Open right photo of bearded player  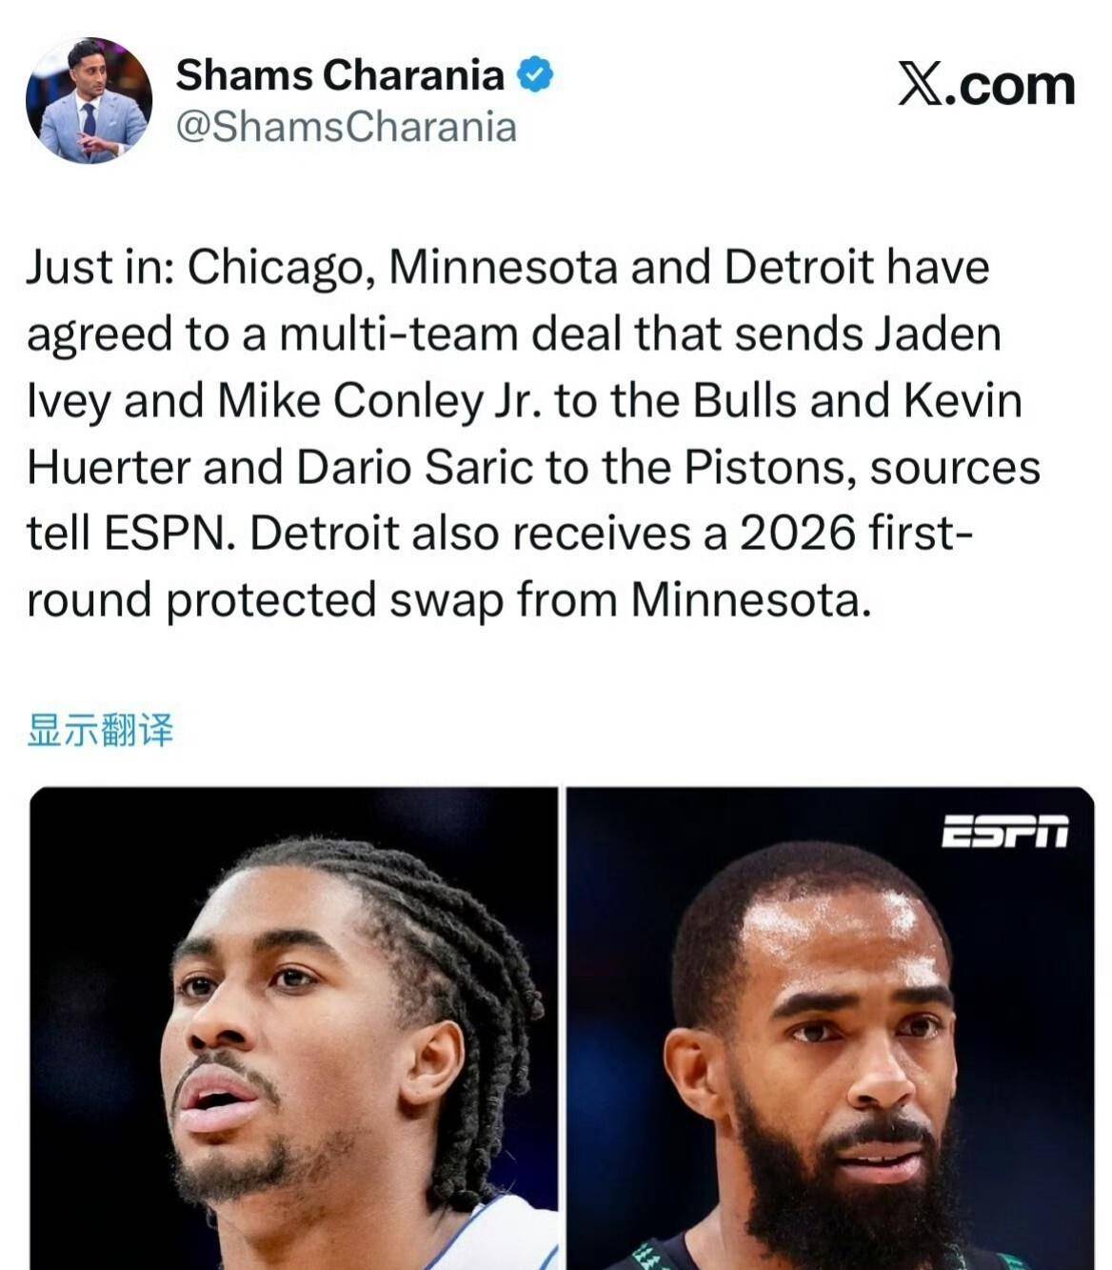(830, 1028)
